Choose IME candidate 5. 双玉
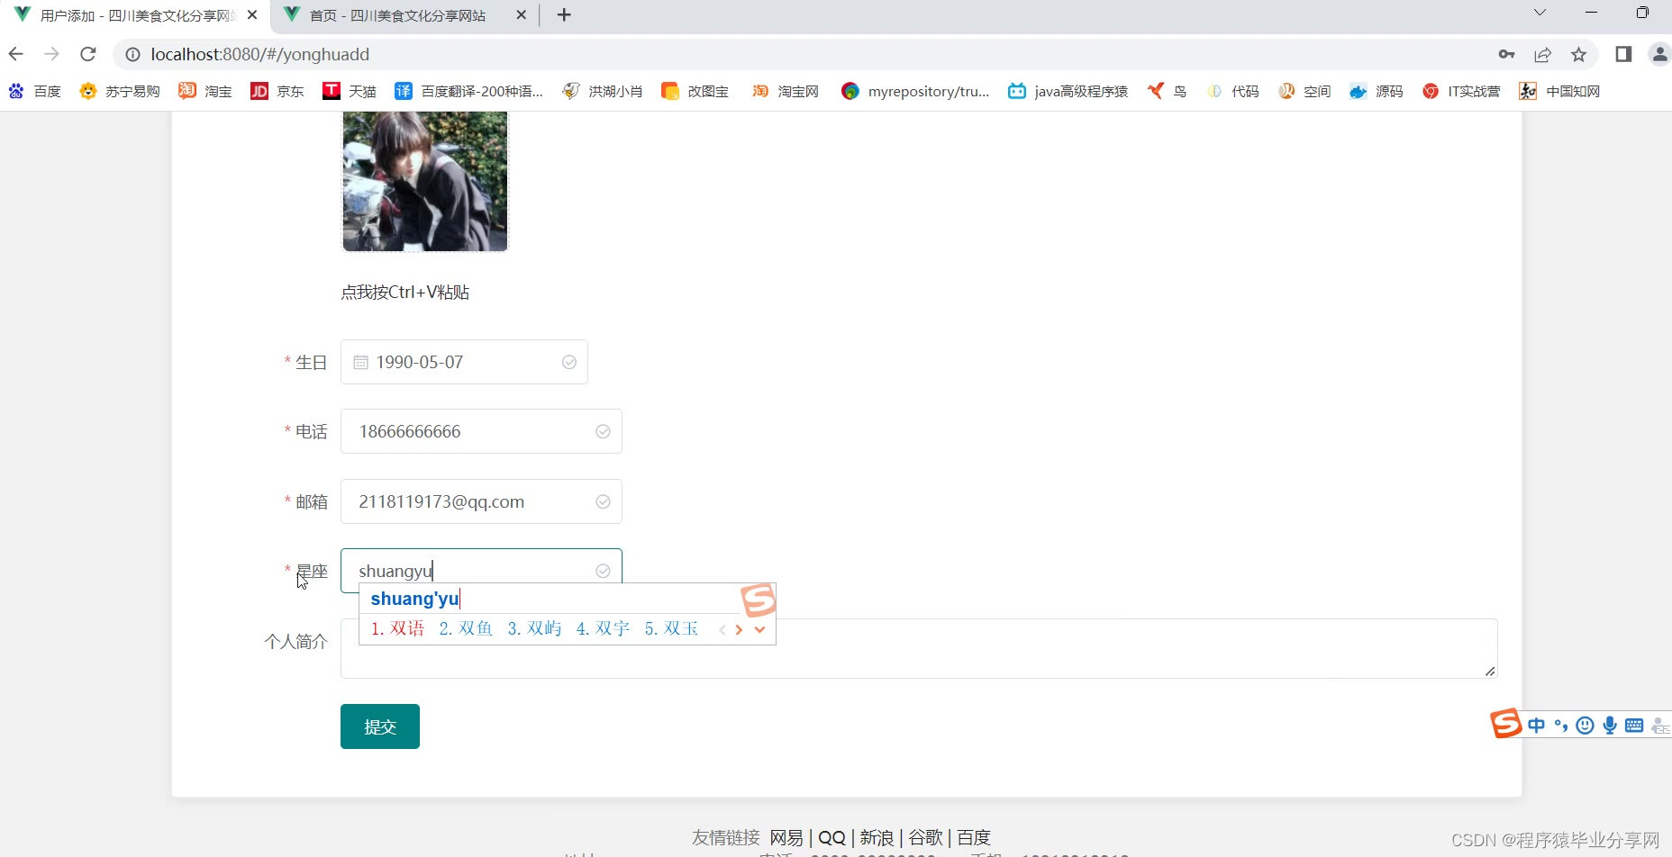1672x857 pixels. [671, 628]
